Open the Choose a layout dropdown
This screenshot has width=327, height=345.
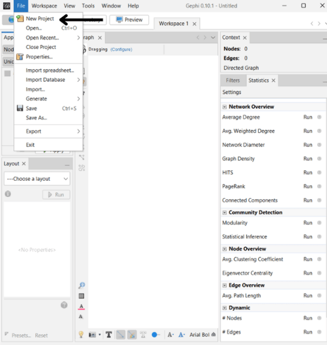click(37, 178)
